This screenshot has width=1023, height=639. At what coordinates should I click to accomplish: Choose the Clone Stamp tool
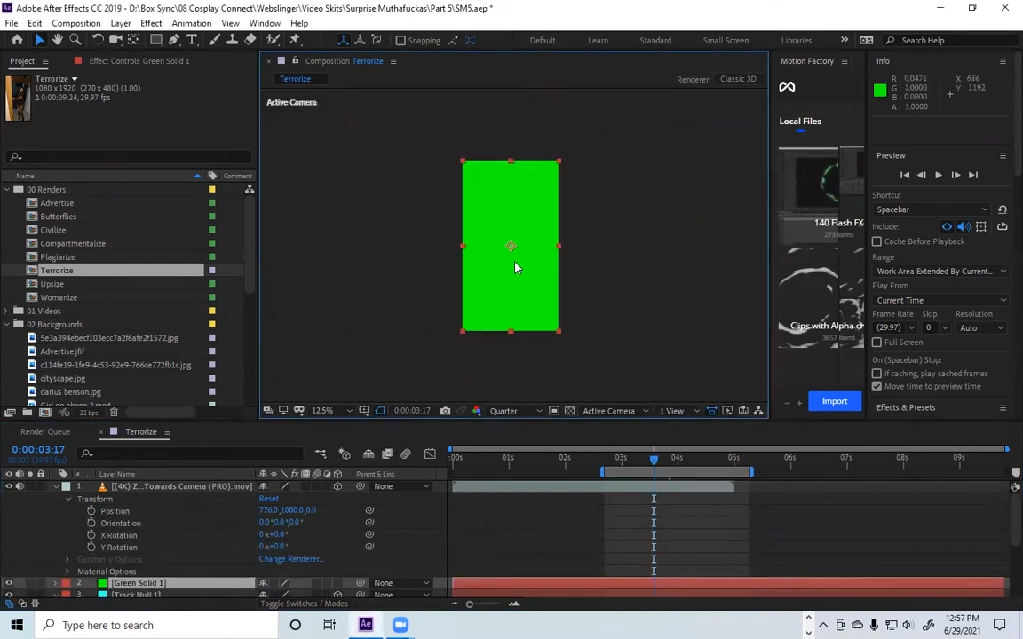(x=232, y=40)
